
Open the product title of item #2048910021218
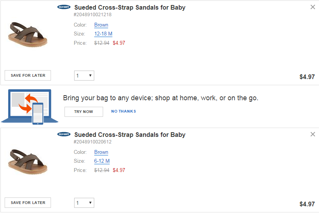coord(130,7)
